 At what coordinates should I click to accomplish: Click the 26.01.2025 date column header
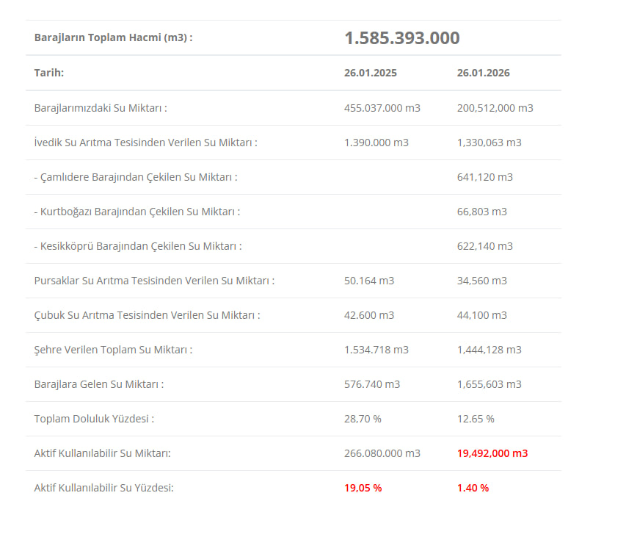[370, 73]
